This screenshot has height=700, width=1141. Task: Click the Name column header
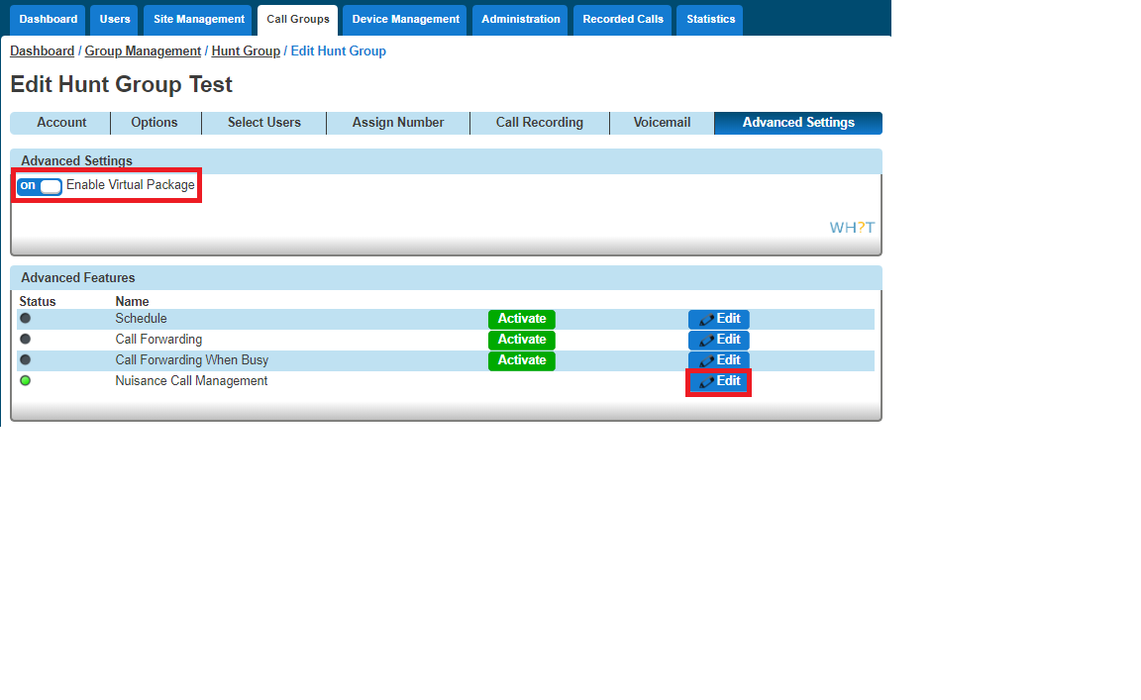click(132, 301)
